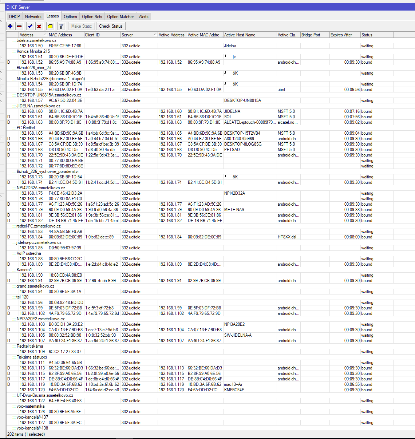Click the yellow Comment note icon

[x=50, y=26]
